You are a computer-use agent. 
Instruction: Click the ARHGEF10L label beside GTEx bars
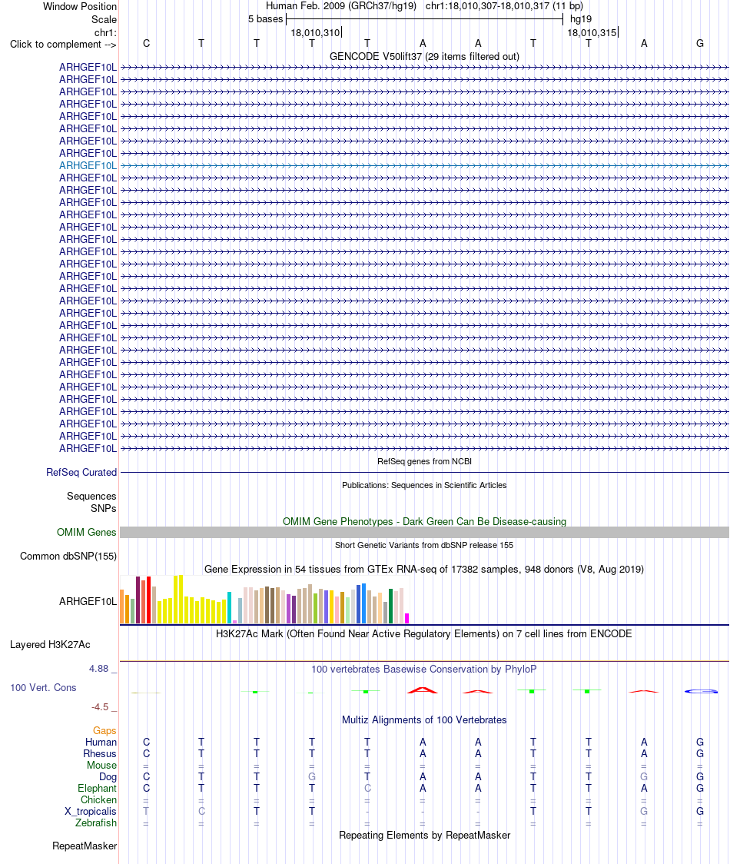coord(88,601)
